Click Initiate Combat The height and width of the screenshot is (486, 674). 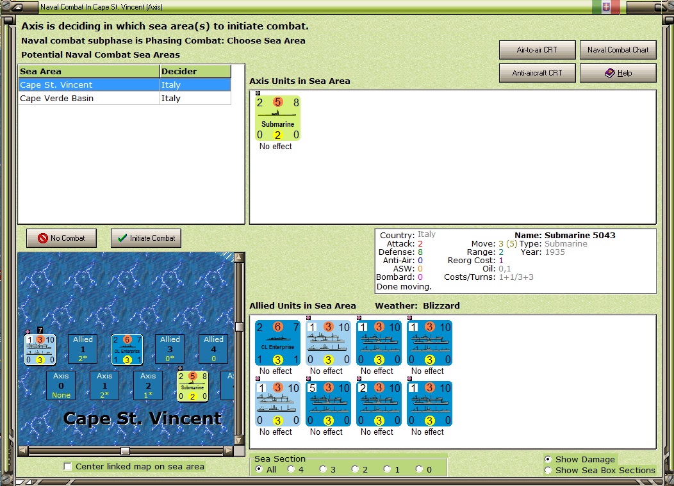[145, 238]
